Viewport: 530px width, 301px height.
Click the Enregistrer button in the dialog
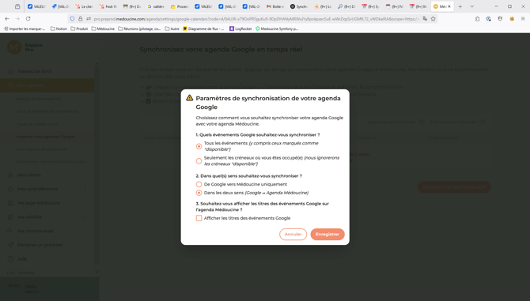(327, 234)
